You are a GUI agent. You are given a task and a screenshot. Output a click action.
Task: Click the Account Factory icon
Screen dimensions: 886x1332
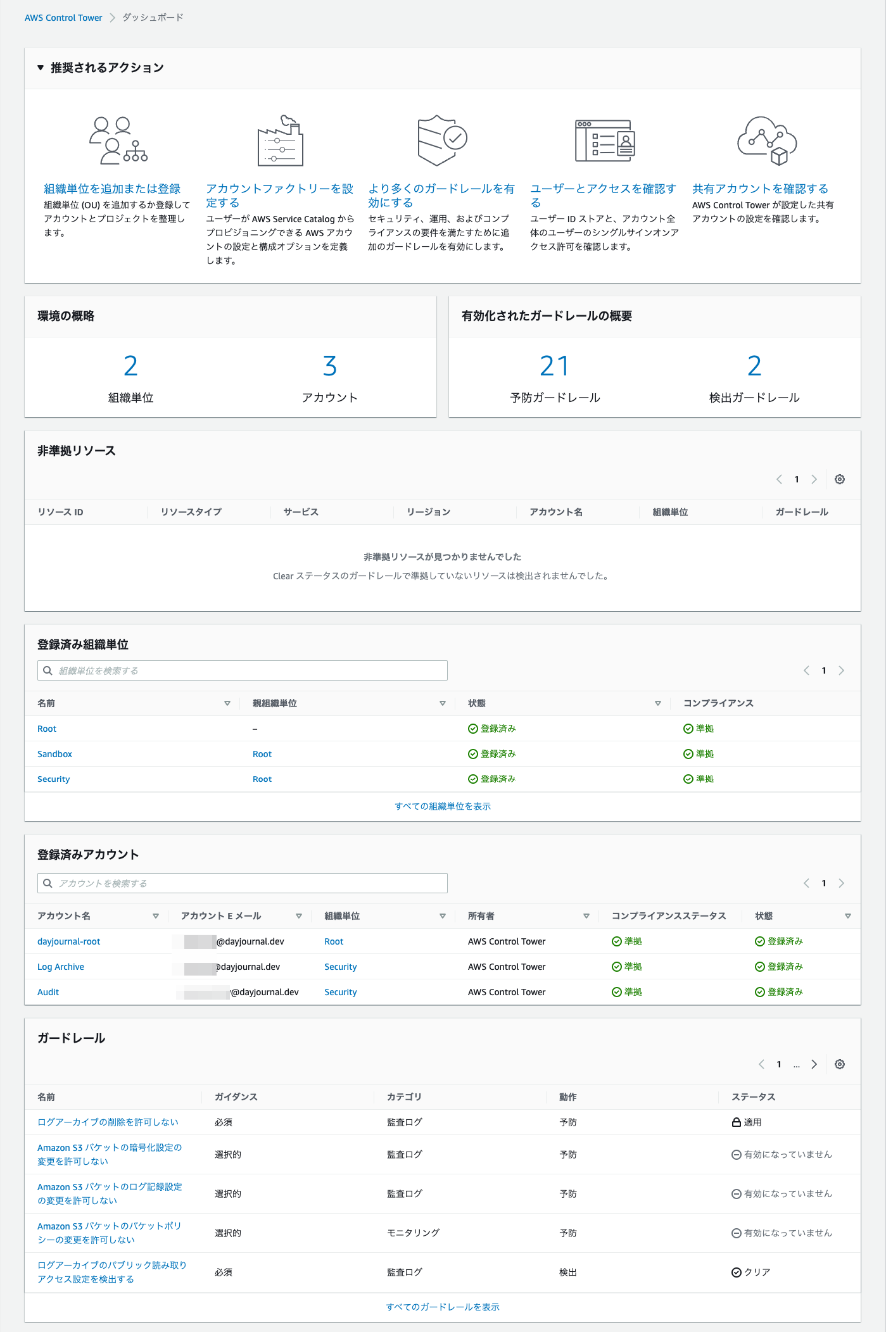pyautogui.click(x=281, y=140)
